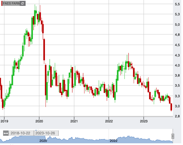183x145 pixels.
Task: Click the 2020 label in the navigator overview
Action: 43,141
